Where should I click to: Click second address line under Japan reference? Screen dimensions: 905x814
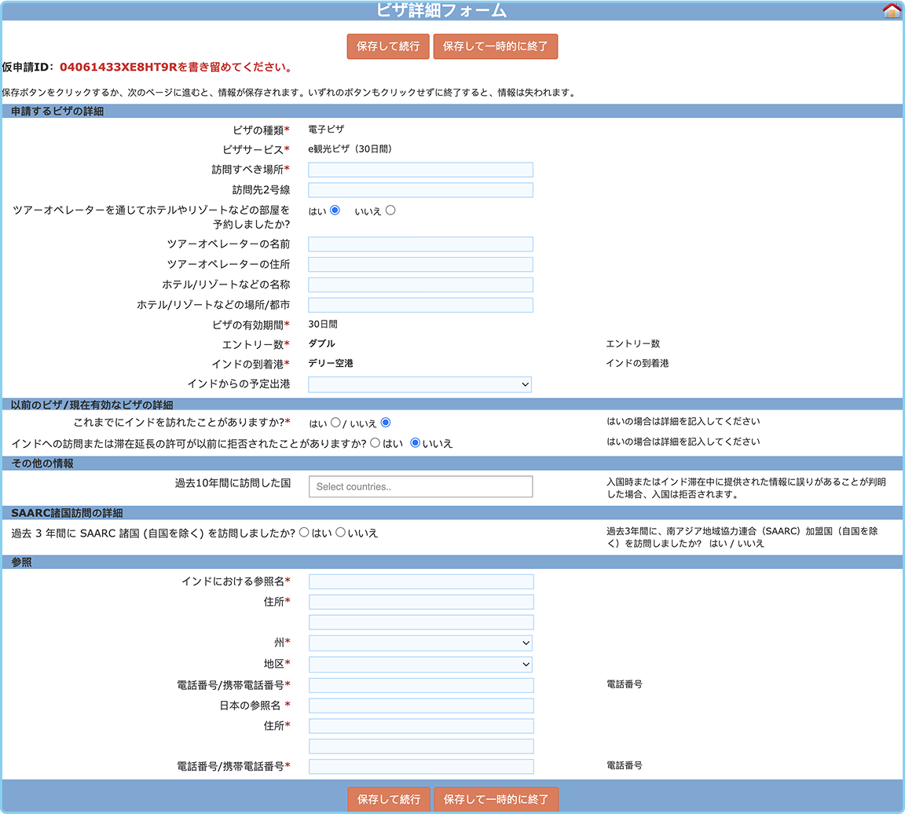tap(421, 746)
